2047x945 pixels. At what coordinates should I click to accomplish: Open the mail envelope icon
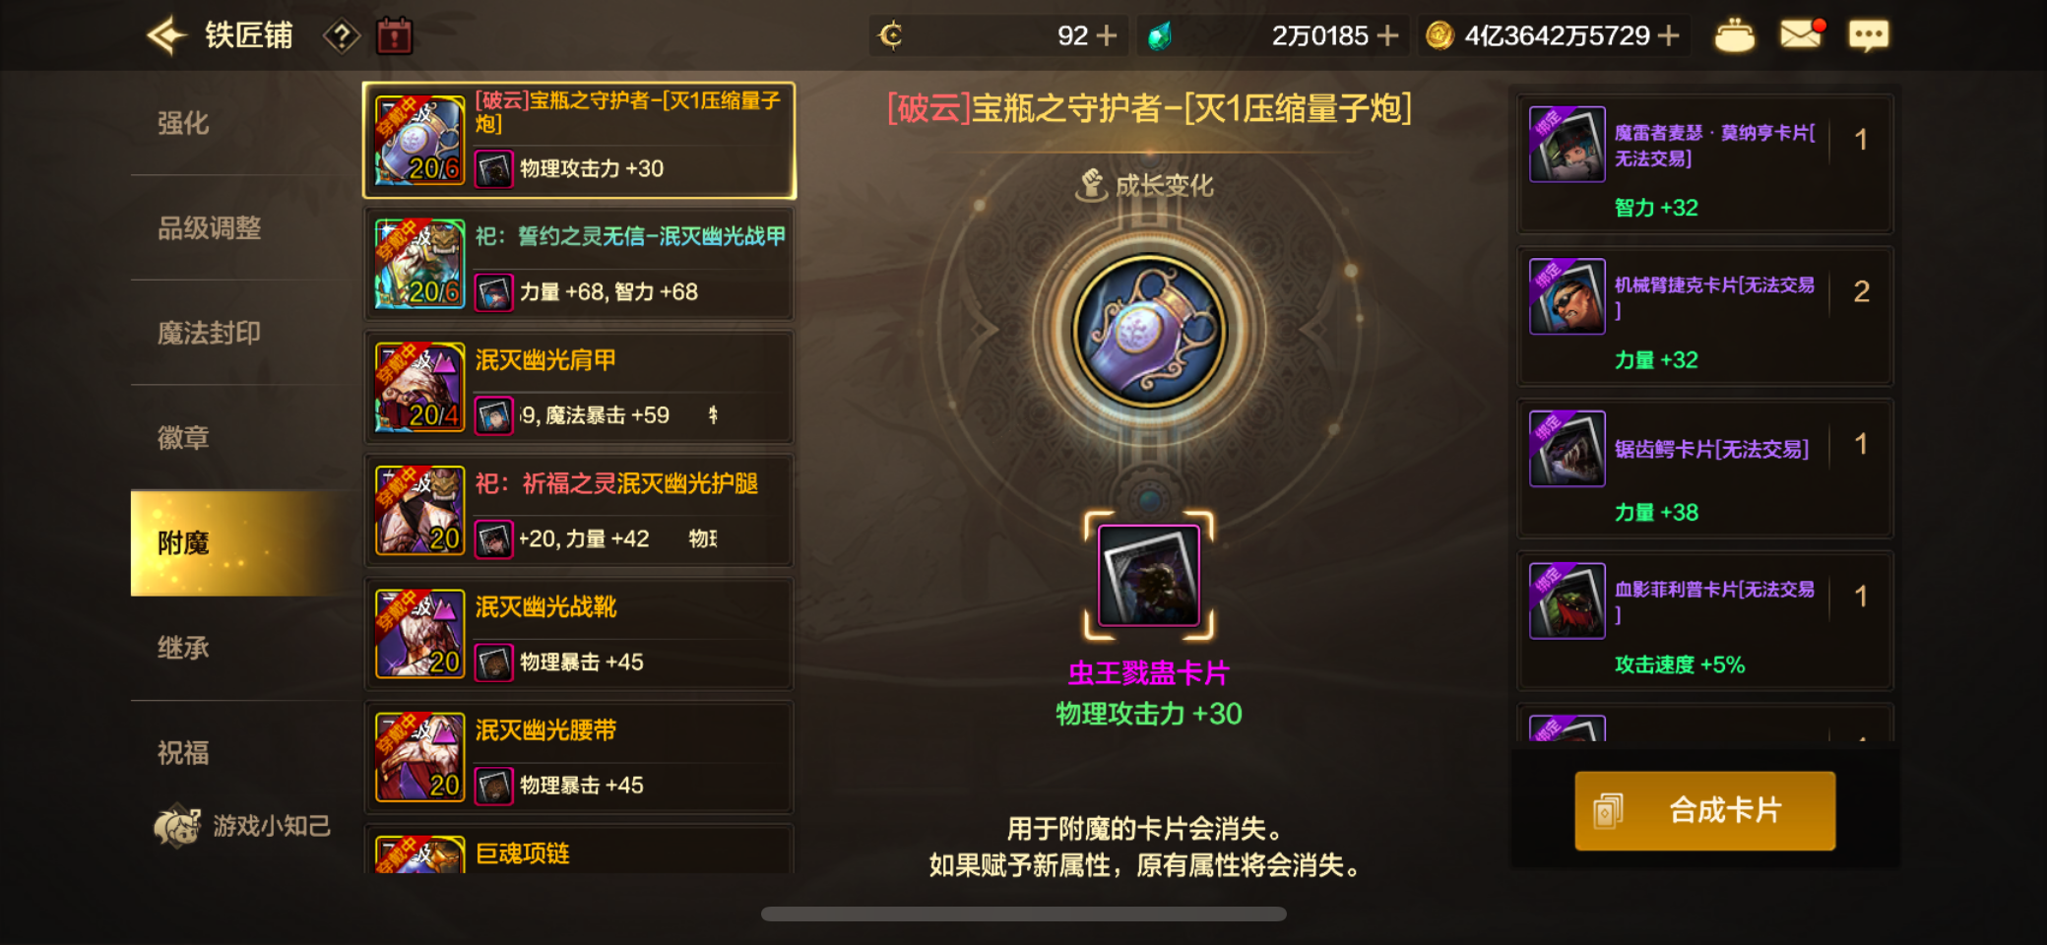1801,35
